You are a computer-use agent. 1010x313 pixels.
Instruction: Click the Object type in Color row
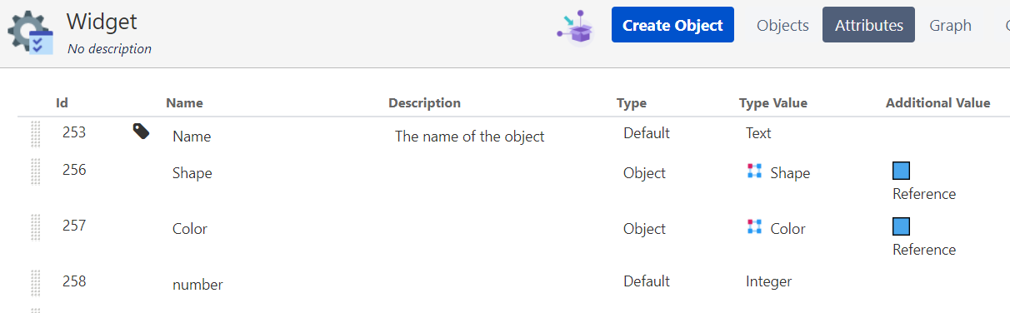645,229
